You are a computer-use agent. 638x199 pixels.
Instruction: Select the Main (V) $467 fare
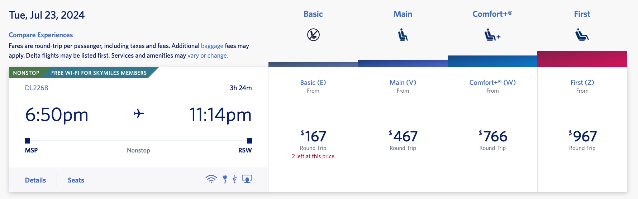(x=403, y=136)
